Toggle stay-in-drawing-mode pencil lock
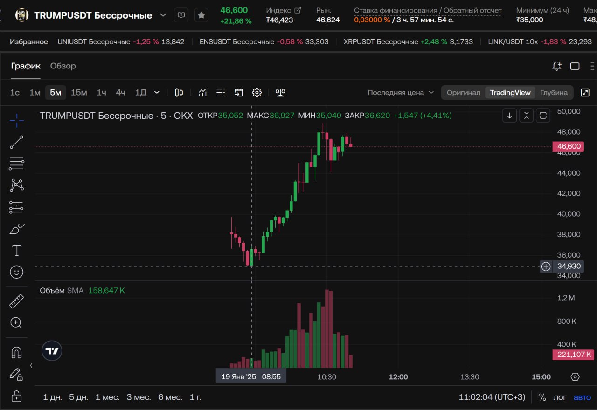 17,374
